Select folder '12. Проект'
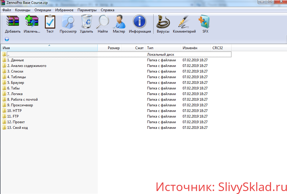This screenshot has width=287, height=194. coord(16,122)
